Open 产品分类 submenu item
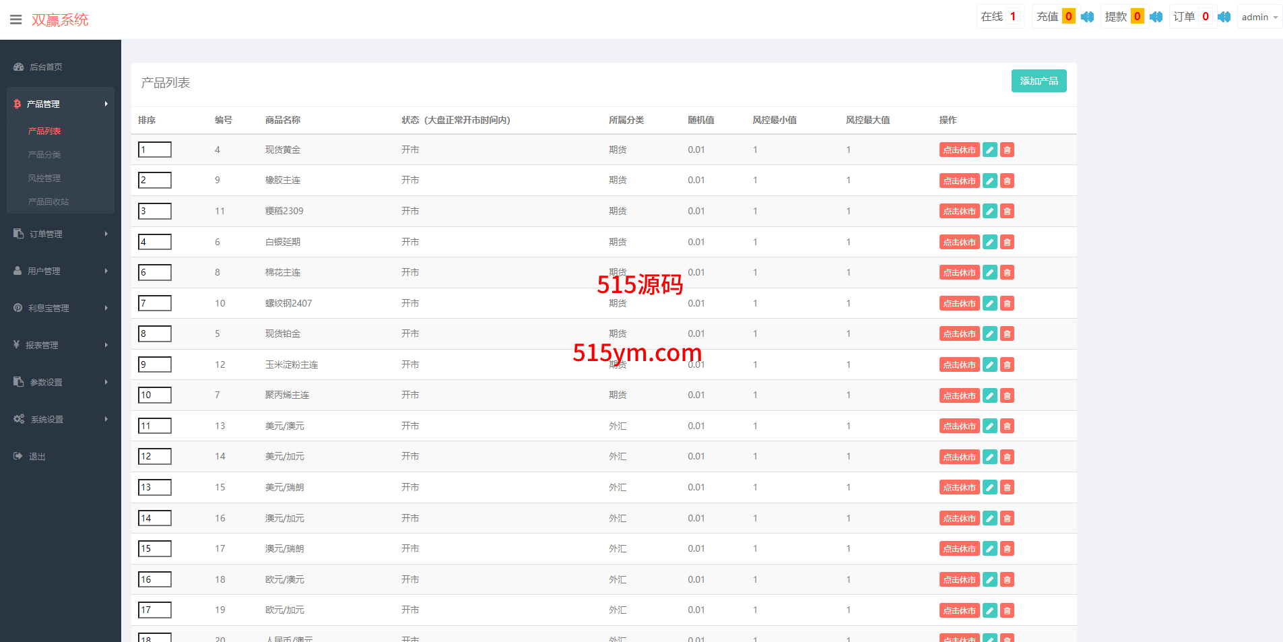 pyautogui.click(x=44, y=155)
